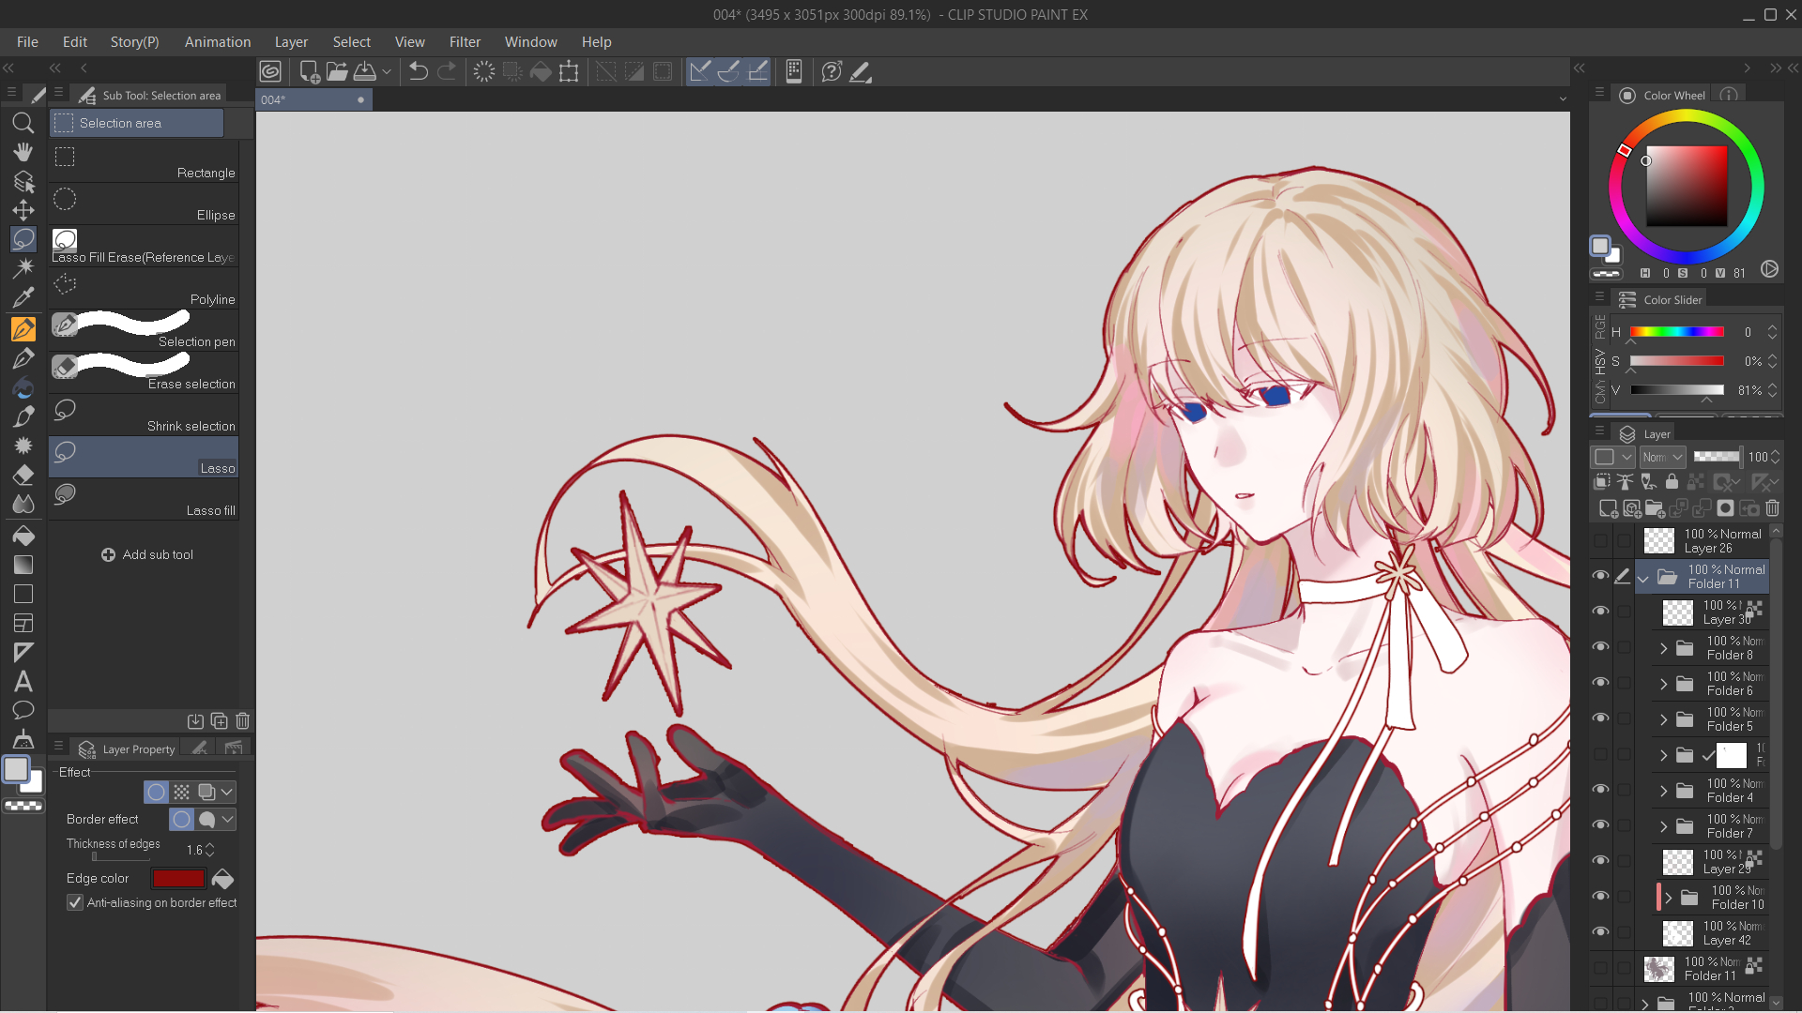The image size is (1802, 1013).
Task: Click Add sub tool button
Action: [146, 554]
